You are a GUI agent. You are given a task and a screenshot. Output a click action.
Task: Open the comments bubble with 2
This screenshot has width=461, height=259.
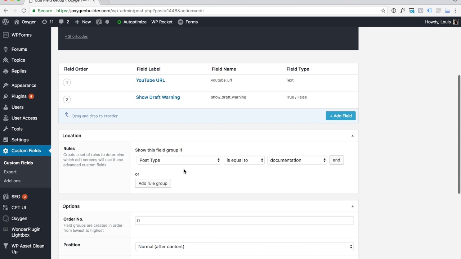[x=64, y=22]
